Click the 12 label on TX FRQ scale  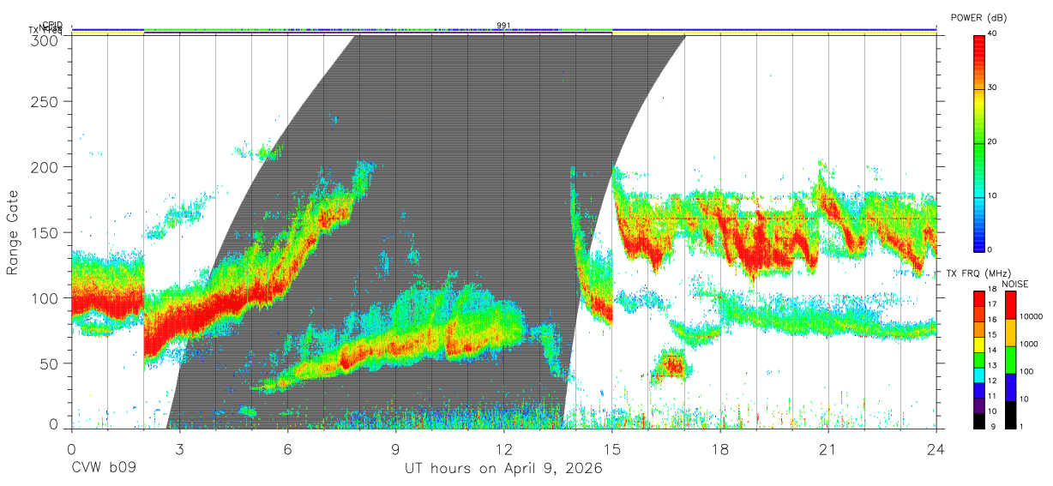(992, 381)
